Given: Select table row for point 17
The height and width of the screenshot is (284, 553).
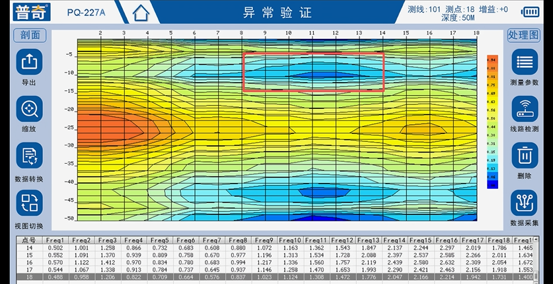Looking at the screenshot, I should coord(274,270).
